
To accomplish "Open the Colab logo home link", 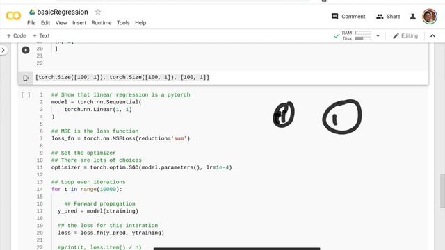I will (13, 16).
